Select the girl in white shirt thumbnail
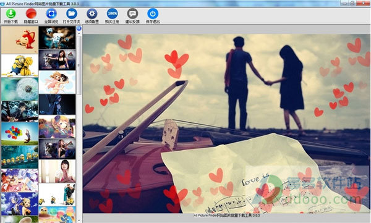The image size is (371, 223). coord(57,171)
